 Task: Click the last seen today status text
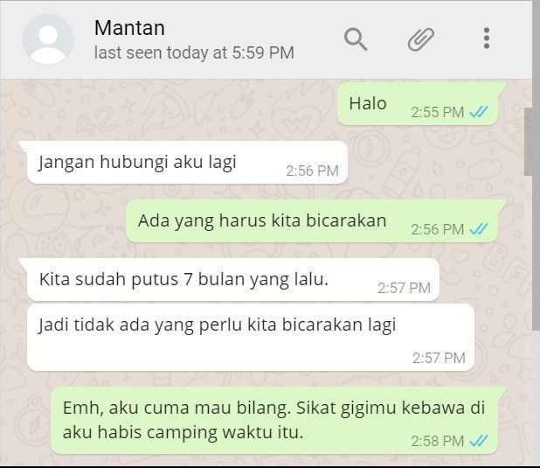coord(194,52)
